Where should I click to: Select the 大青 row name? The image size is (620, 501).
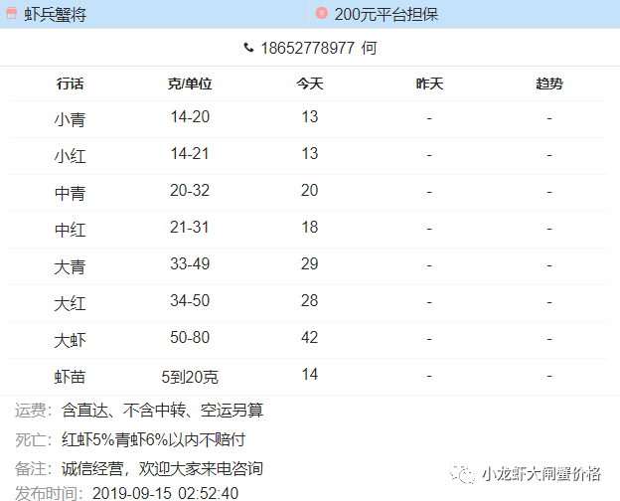[x=70, y=266]
